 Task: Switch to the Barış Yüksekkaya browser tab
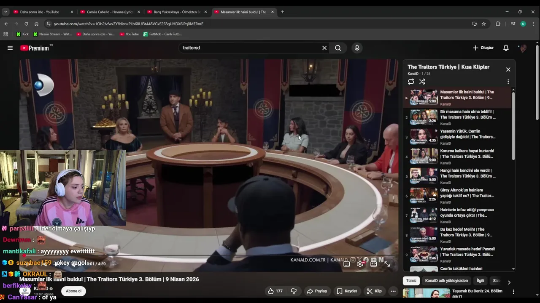[176, 12]
